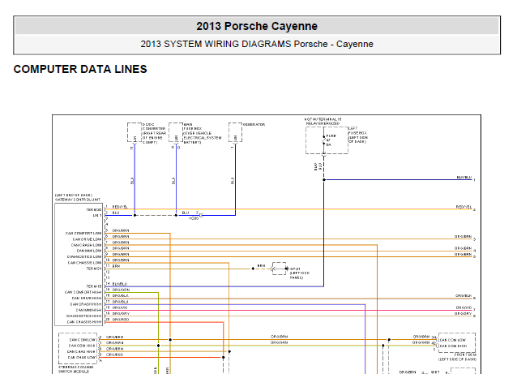Click the ORG/RED label at steering module pin 5

pos(114,355)
